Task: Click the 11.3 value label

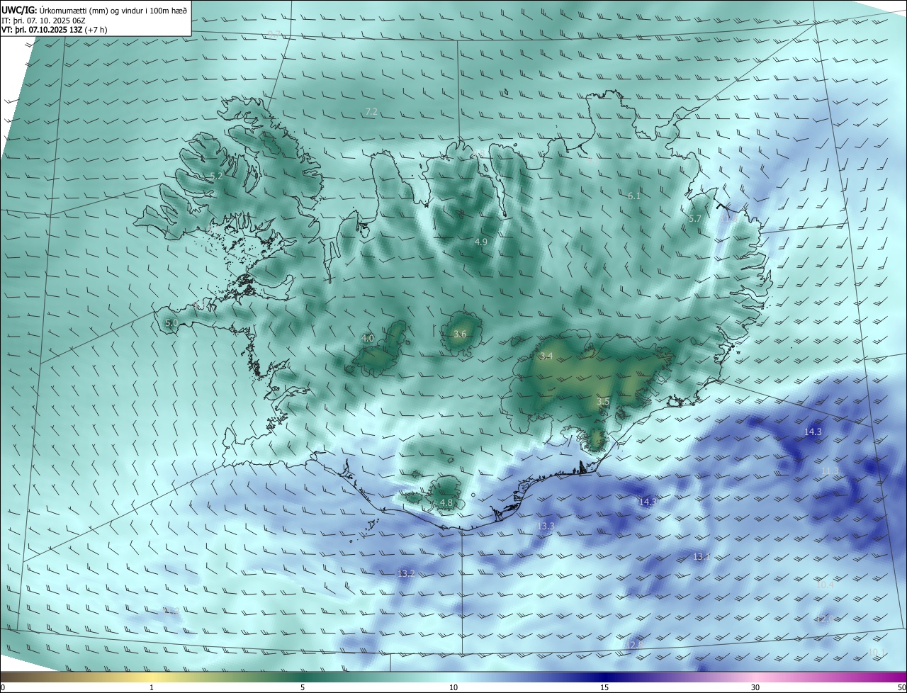Action: (x=830, y=471)
